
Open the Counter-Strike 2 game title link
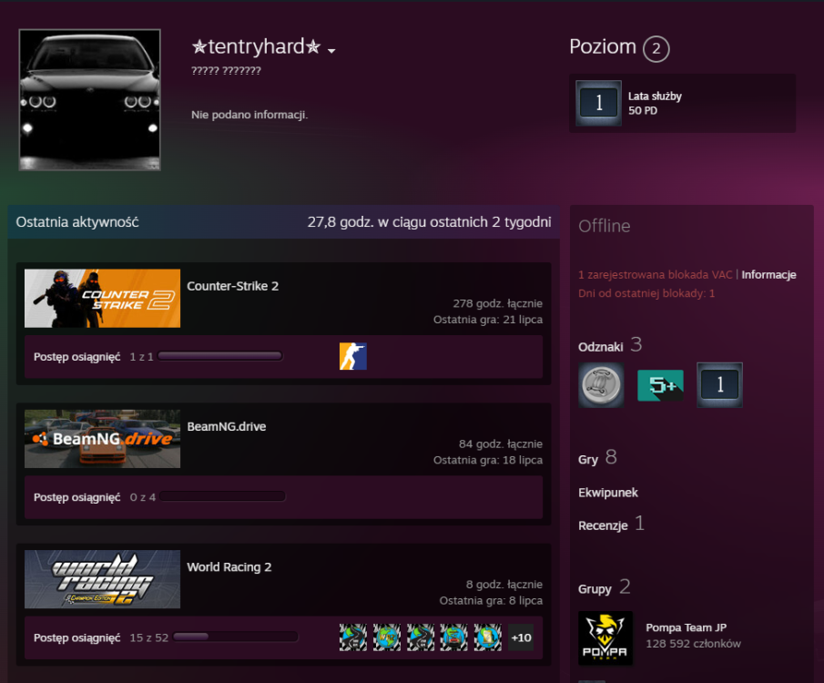pos(233,286)
